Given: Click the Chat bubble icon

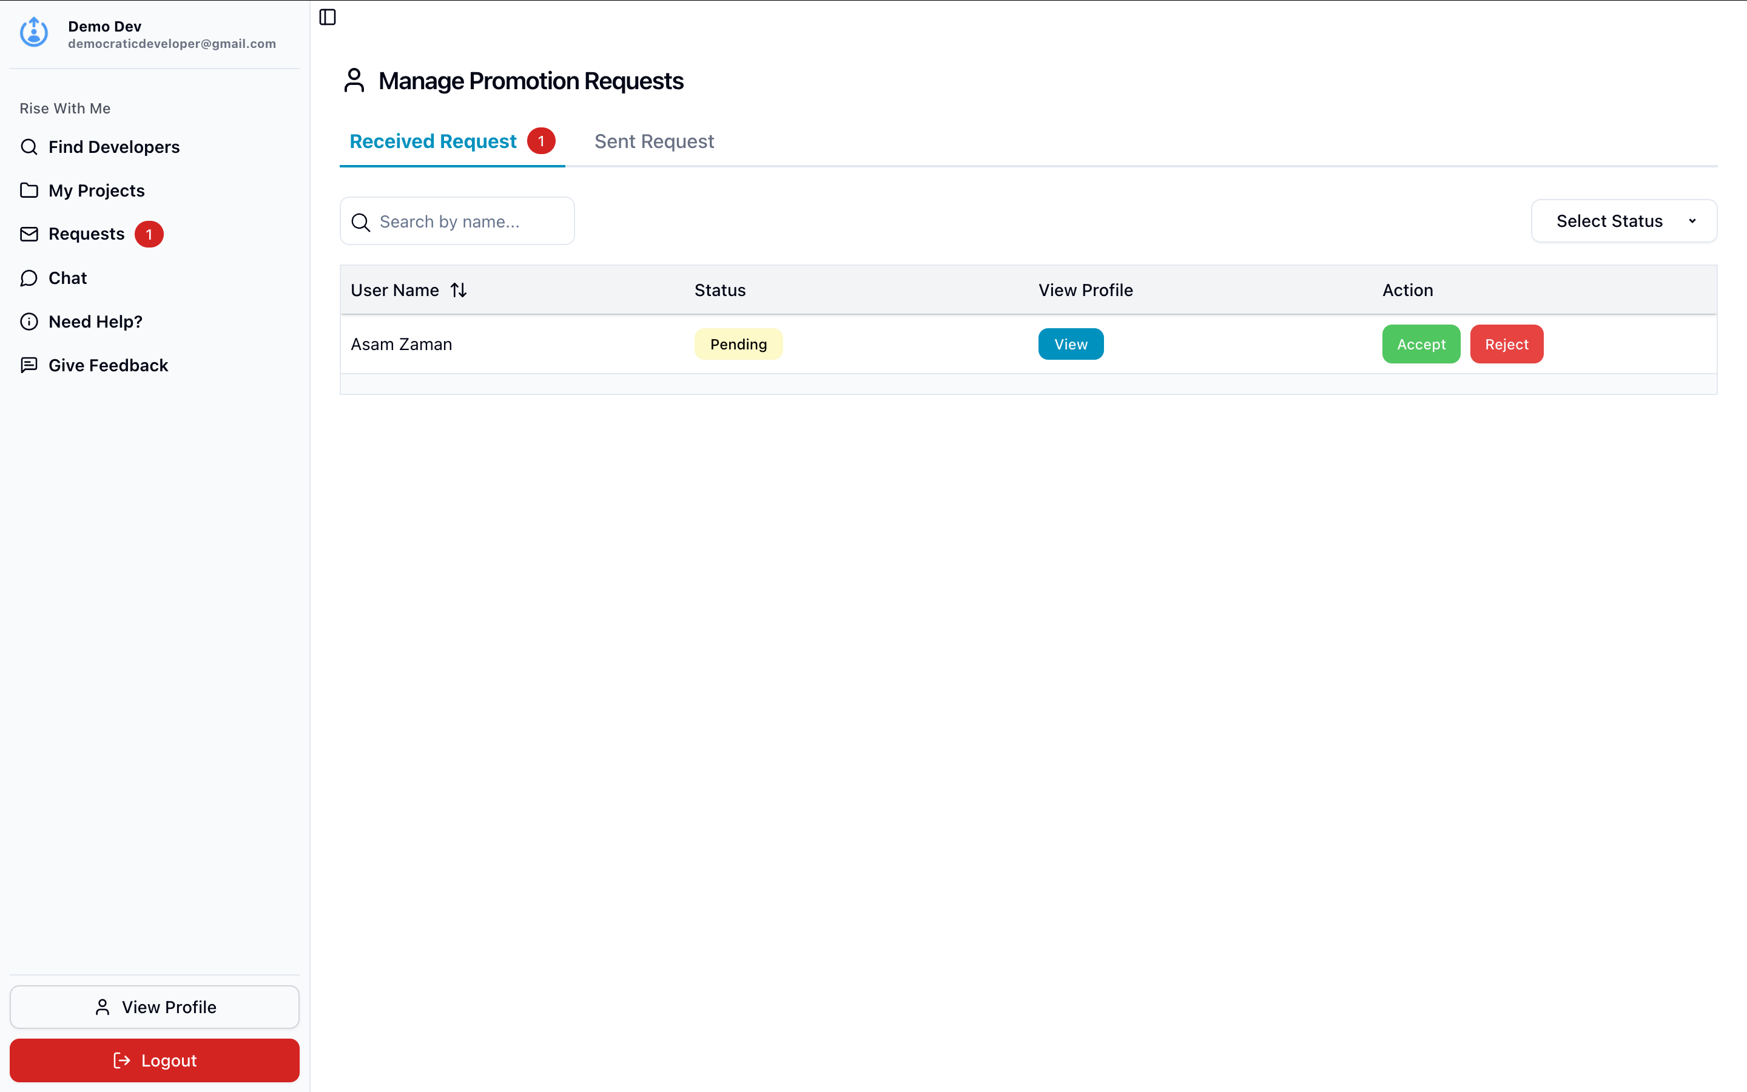Looking at the screenshot, I should (x=29, y=278).
